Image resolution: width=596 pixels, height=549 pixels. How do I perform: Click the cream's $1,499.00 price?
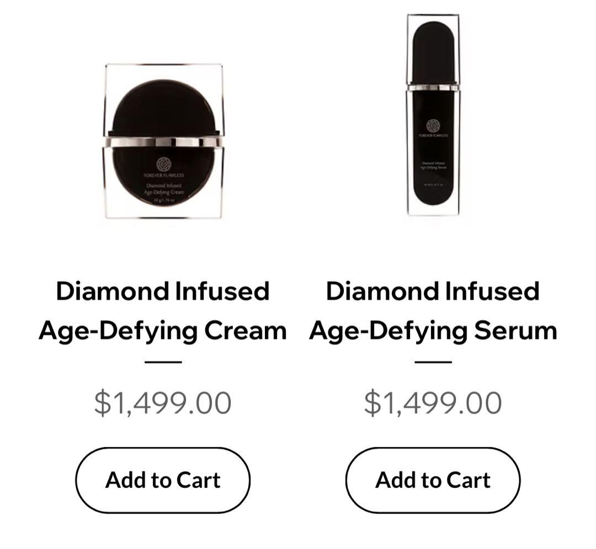point(163,402)
